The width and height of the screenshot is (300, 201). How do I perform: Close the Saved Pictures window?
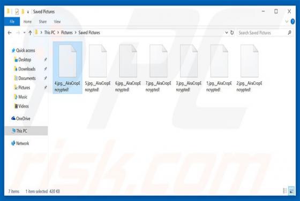pyautogui.click(x=289, y=11)
